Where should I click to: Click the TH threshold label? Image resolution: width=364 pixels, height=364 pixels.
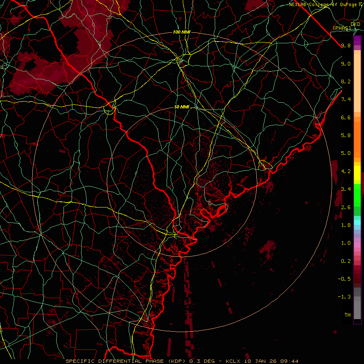(347, 315)
